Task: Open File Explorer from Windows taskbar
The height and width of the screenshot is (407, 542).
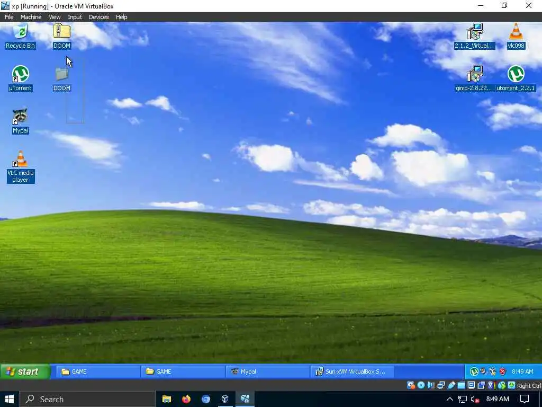Action: [x=167, y=399]
